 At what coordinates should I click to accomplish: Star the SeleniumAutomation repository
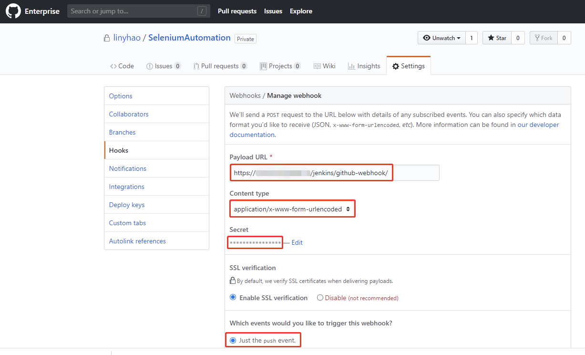497,38
